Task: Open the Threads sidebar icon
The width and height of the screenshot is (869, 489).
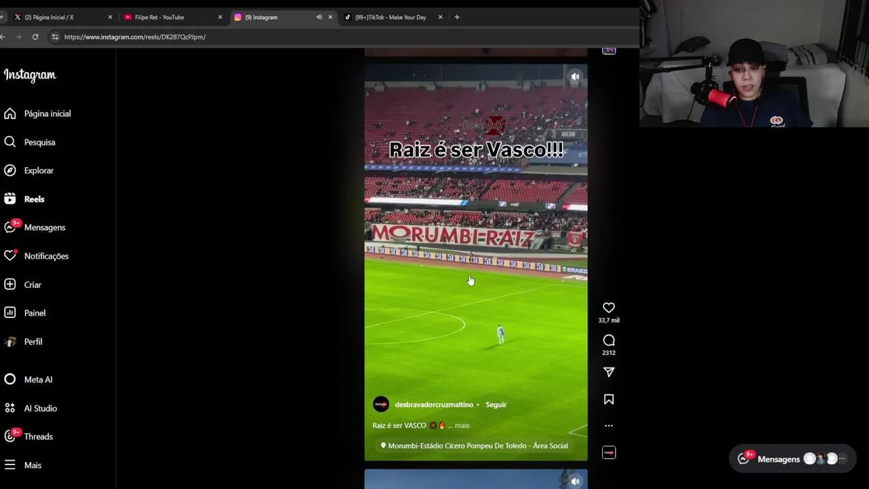Action: (10, 437)
